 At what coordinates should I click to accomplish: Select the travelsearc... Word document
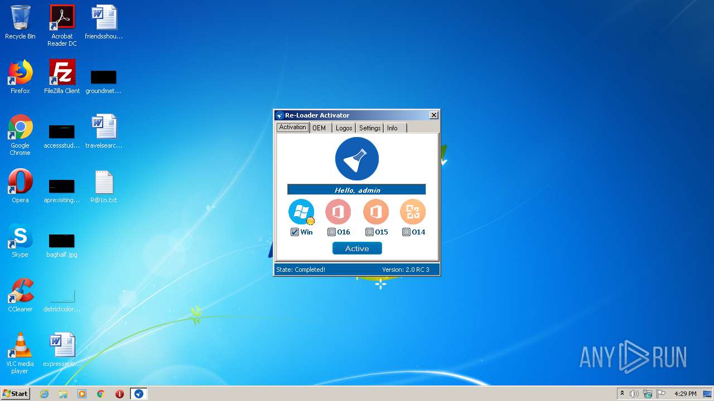104,131
